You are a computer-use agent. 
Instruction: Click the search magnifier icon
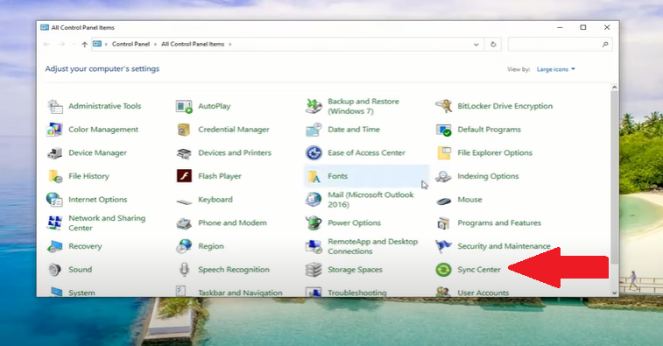pyautogui.click(x=605, y=45)
